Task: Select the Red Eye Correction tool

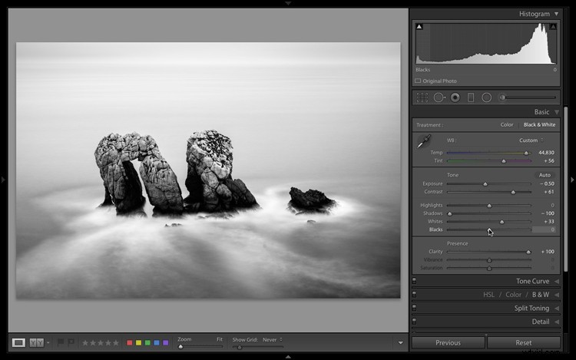Action: coord(455,97)
